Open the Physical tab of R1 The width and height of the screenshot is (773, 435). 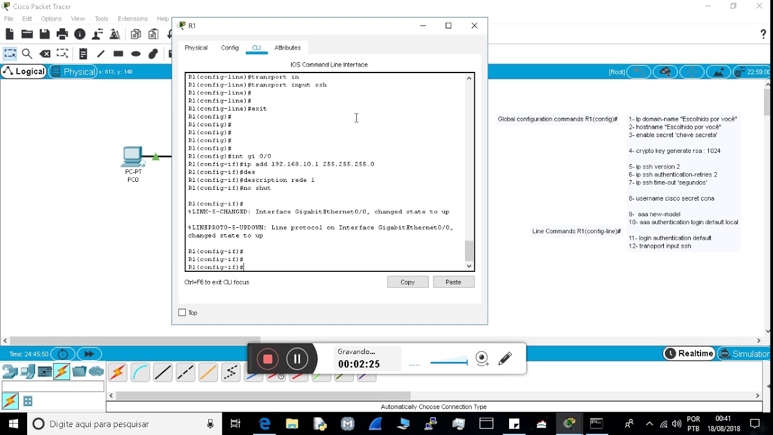(196, 48)
